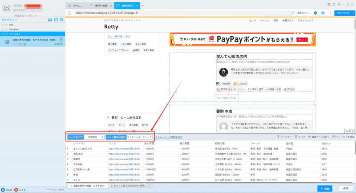Click the 料金を払うに行く link

(26, 16)
